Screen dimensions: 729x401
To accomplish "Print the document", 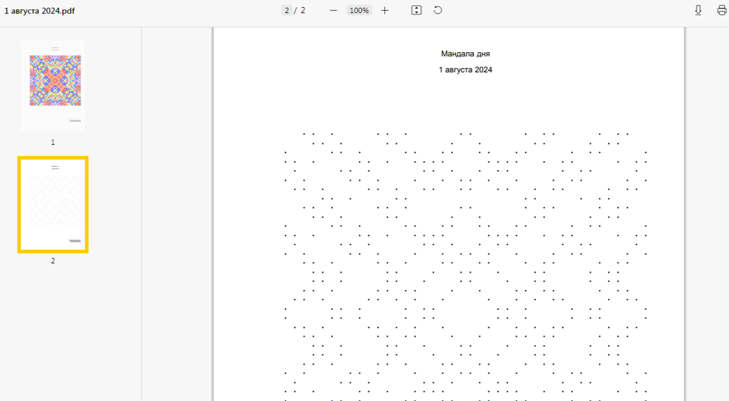I will [722, 10].
